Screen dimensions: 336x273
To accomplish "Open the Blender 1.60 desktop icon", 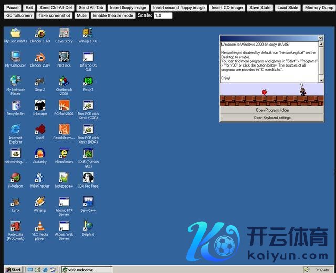I will 40,33.
